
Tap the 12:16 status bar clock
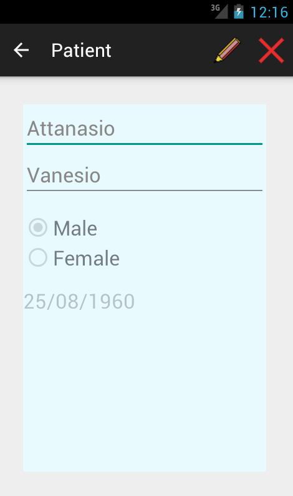(269, 12)
